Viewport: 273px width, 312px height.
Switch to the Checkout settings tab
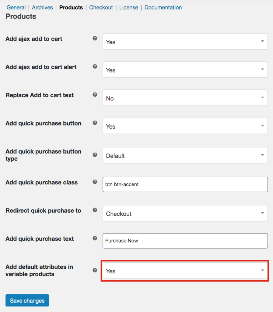pos(101,8)
